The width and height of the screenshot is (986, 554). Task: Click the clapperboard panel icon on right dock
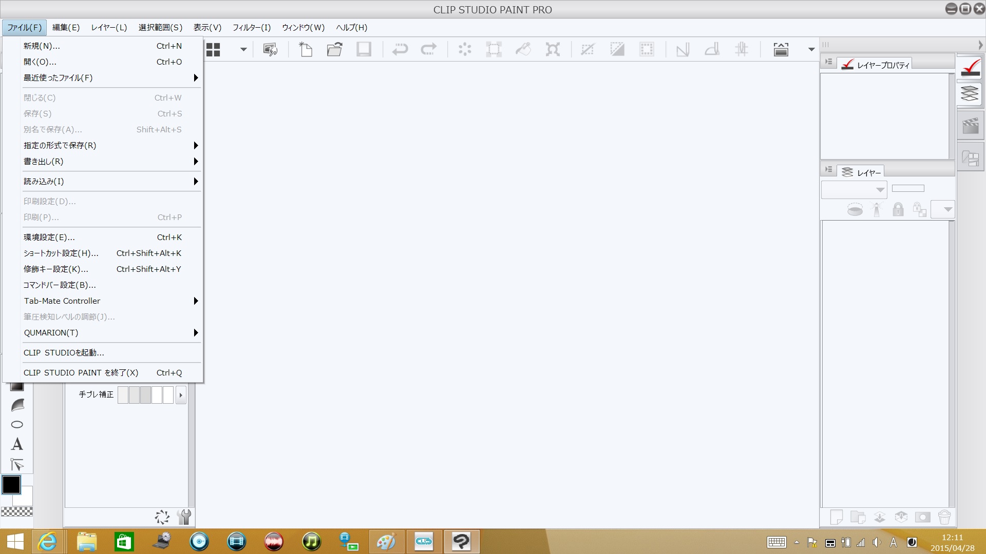click(x=970, y=126)
